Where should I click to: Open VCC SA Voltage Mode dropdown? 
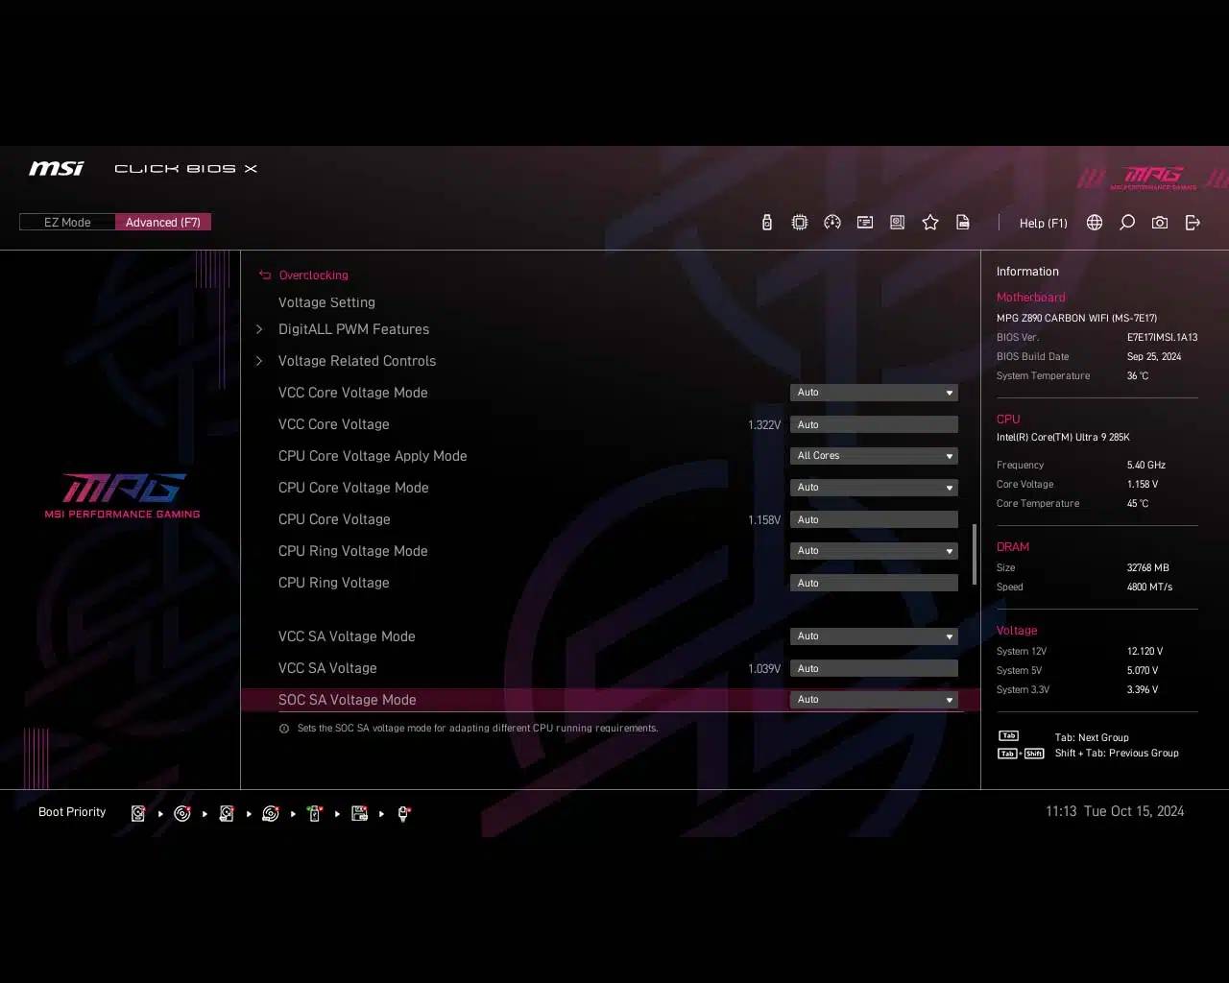[874, 636]
